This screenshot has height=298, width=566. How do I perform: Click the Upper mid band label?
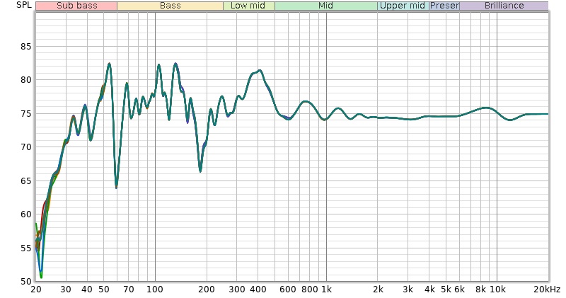403,6
